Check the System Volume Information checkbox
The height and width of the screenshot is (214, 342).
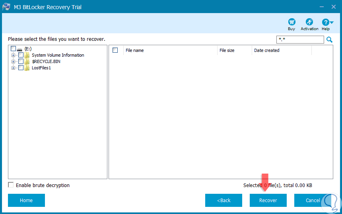tap(21, 55)
